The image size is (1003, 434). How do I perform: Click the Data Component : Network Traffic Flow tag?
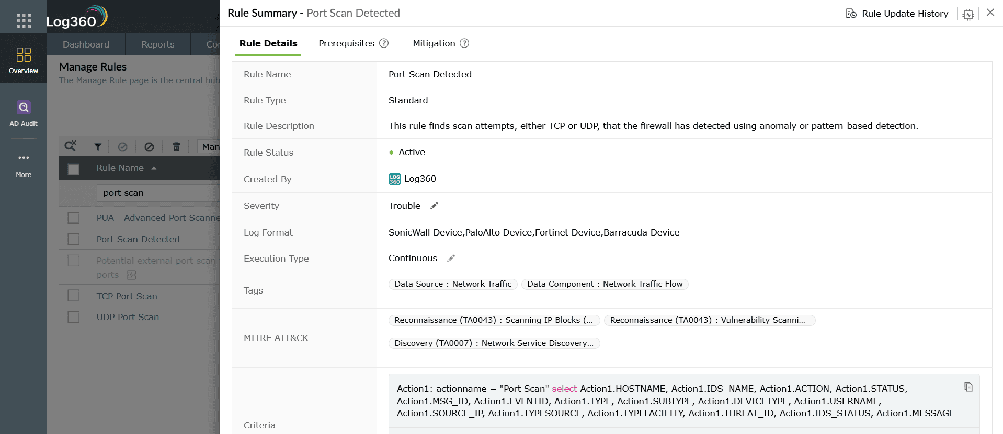click(x=605, y=284)
